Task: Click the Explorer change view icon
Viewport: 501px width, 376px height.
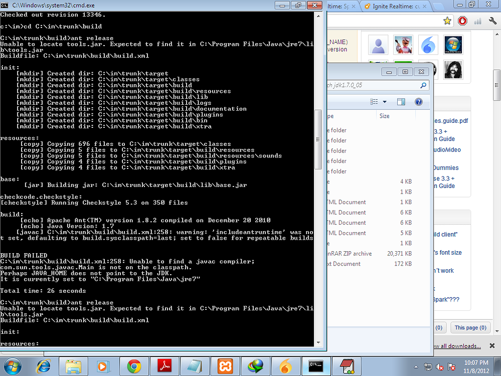Action: [x=374, y=102]
